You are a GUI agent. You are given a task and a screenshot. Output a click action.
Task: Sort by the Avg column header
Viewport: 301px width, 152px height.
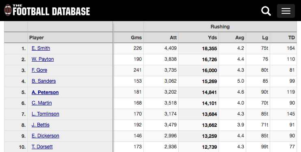pos(240,38)
